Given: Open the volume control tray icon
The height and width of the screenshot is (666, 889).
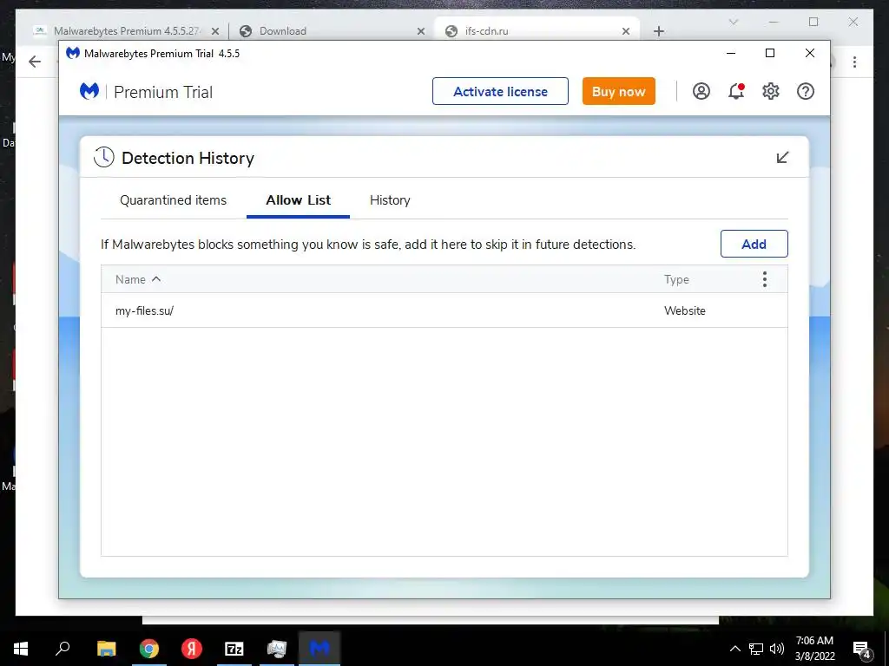Looking at the screenshot, I should click(777, 649).
